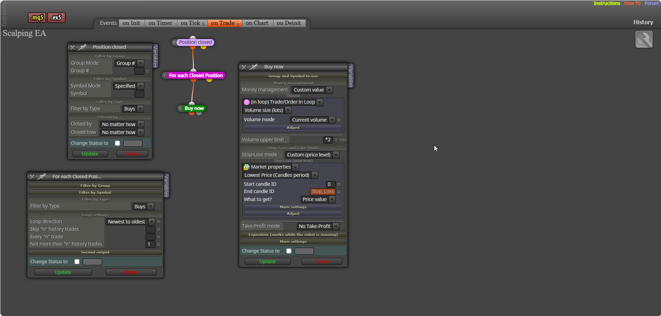
Task: Toggle the Volume upper limit checkbox
Action: click(x=336, y=140)
